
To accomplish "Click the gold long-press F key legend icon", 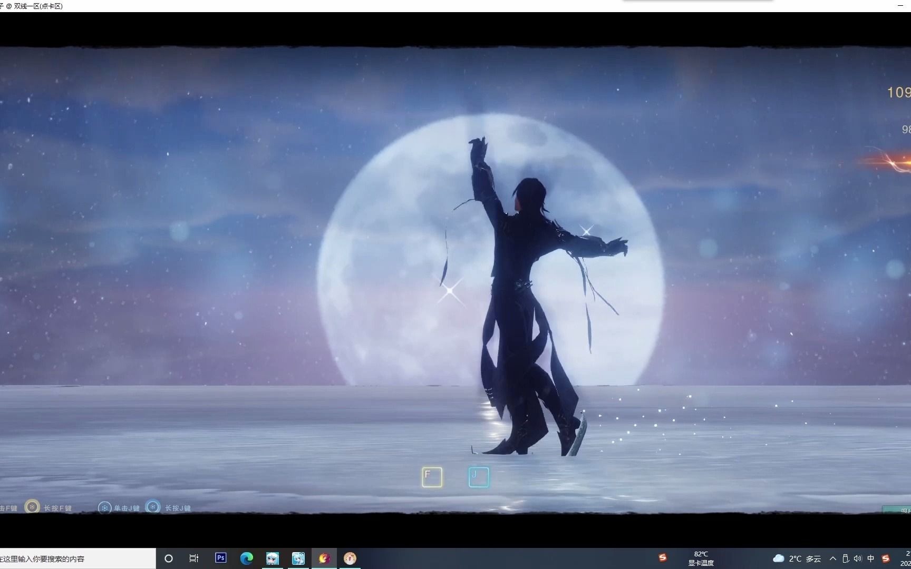I will click(32, 507).
